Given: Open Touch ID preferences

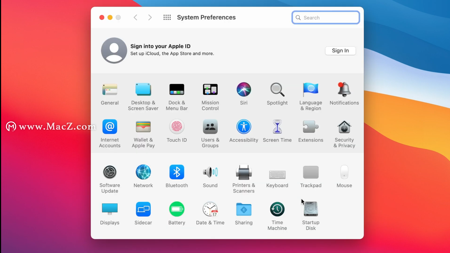Looking at the screenshot, I should coord(177,127).
